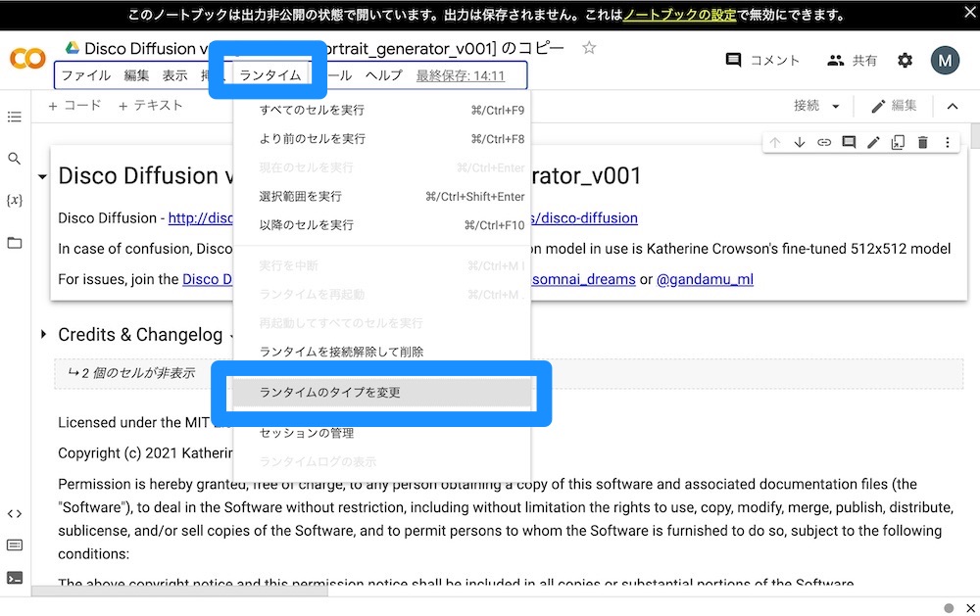The image size is (980, 616).
Task: Star this notebook
Action: coord(589,47)
